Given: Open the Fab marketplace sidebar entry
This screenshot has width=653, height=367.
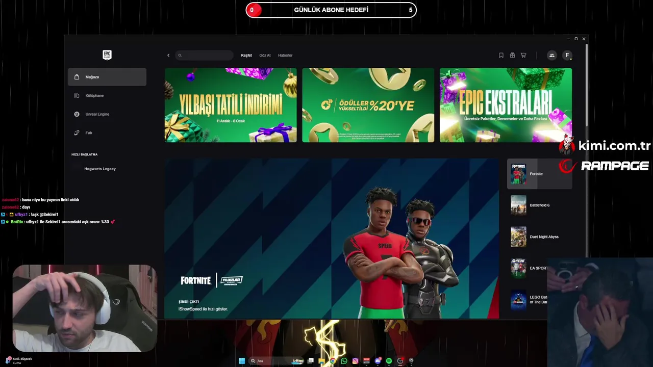Looking at the screenshot, I should 107,133.
